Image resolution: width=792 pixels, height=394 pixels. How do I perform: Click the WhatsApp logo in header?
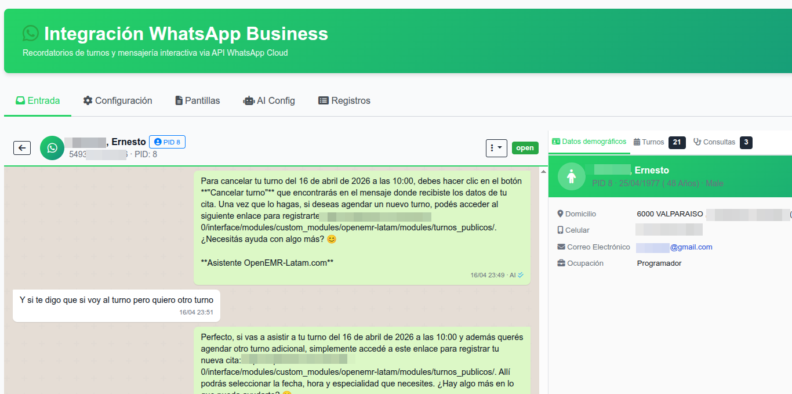tap(31, 33)
